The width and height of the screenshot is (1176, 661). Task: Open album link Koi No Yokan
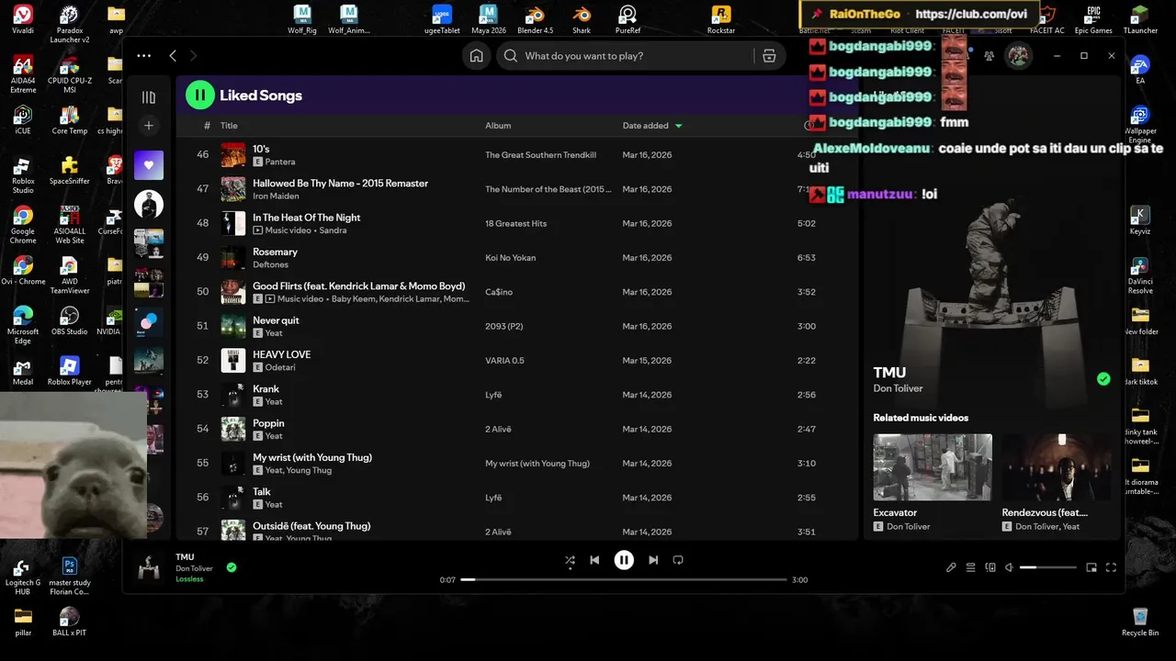coord(510,258)
